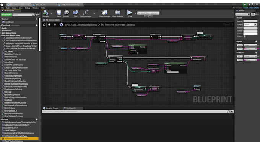Screen dimensions: 260x142
Task: Navigate back with the left arrow
Action: 49,25
